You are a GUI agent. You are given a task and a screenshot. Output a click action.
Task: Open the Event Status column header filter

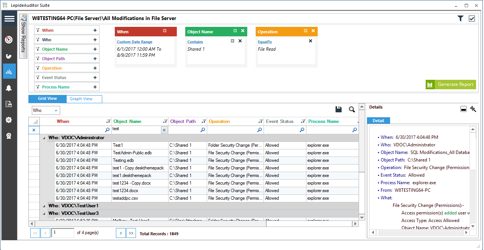pyautogui.click(x=303, y=121)
